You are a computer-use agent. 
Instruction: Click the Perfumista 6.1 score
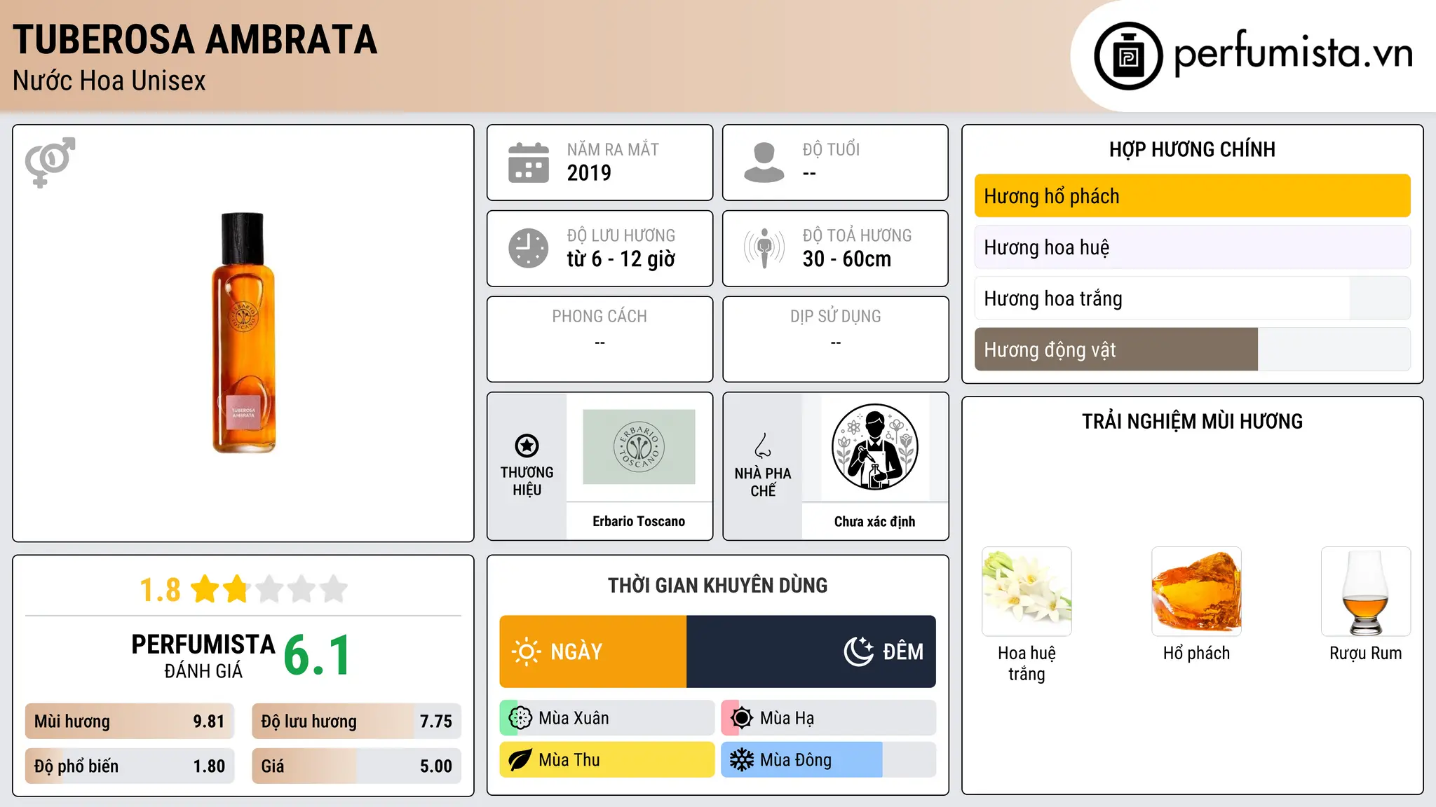point(317,656)
